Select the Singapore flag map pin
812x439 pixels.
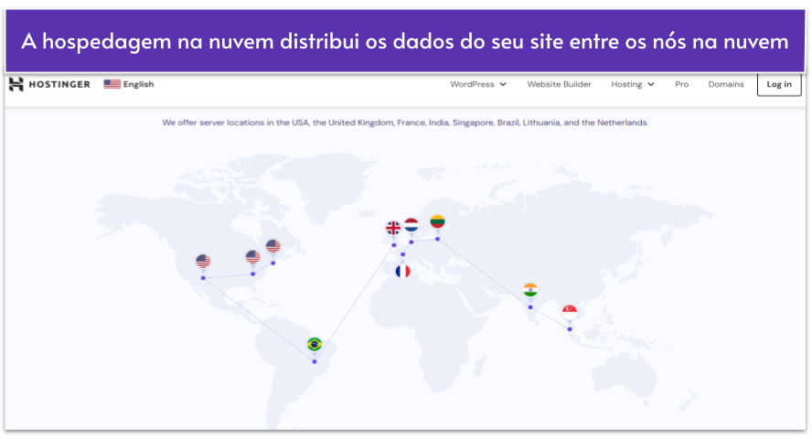(570, 312)
